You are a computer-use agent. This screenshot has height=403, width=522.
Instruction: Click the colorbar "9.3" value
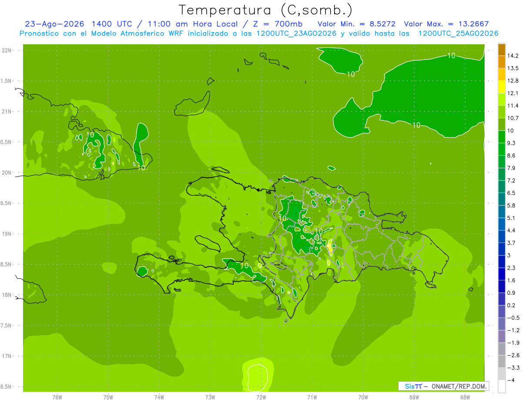tap(512, 143)
